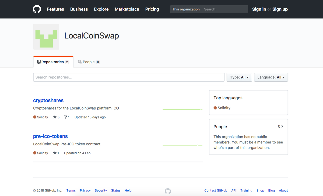Focus the Search repositories field

[129, 77]
